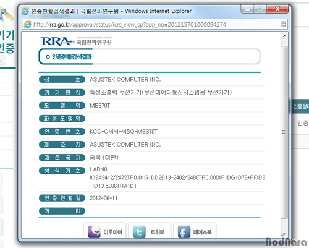Click the Internet Explorer icon in title bar
The width and height of the screenshot is (309, 248).
click(x=25, y=11)
